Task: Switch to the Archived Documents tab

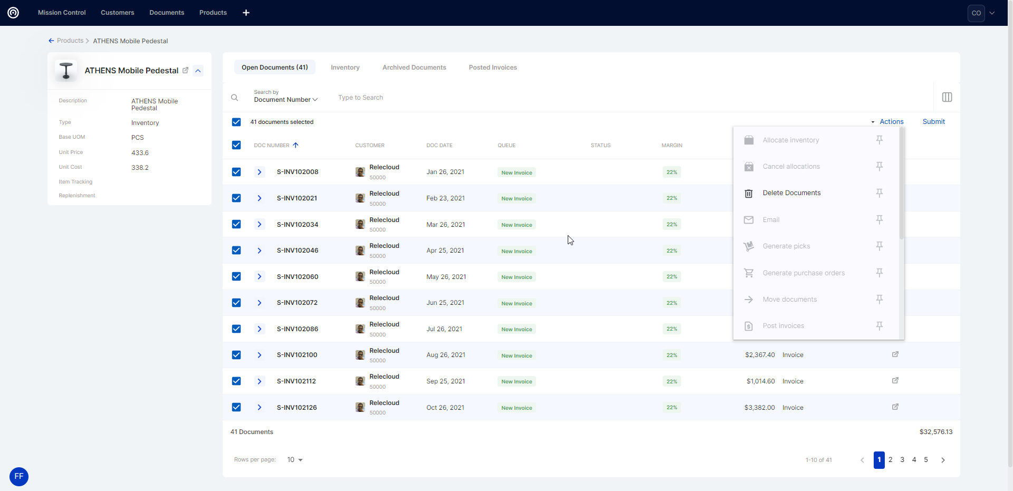Action: [414, 68]
